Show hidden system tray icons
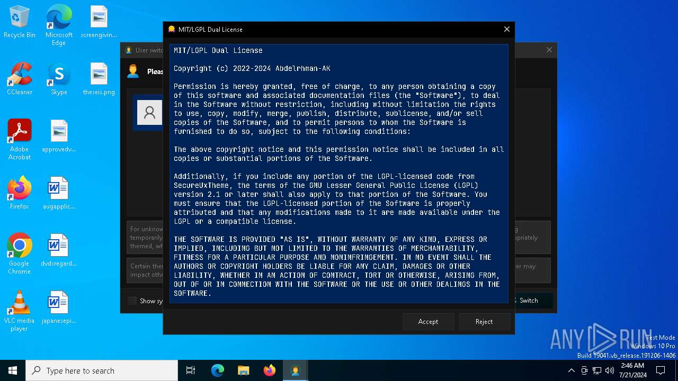This screenshot has height=381, width=678. point(571,370)
